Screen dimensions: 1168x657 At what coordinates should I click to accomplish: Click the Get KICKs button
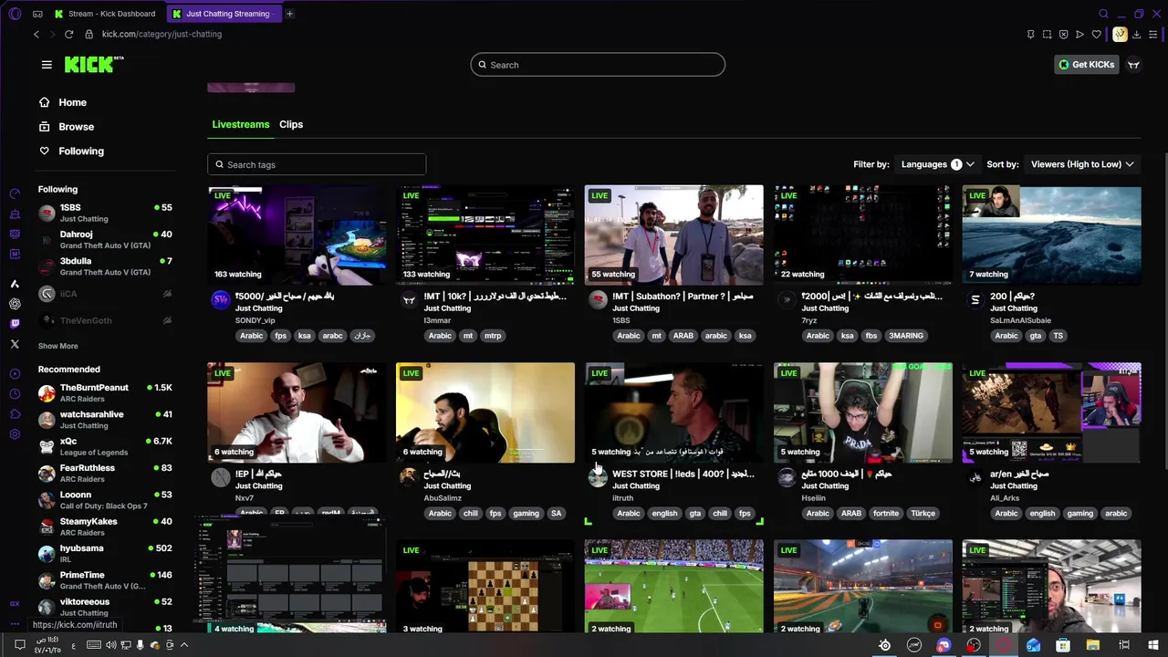pyautogui.click(x=1086, y=65)
